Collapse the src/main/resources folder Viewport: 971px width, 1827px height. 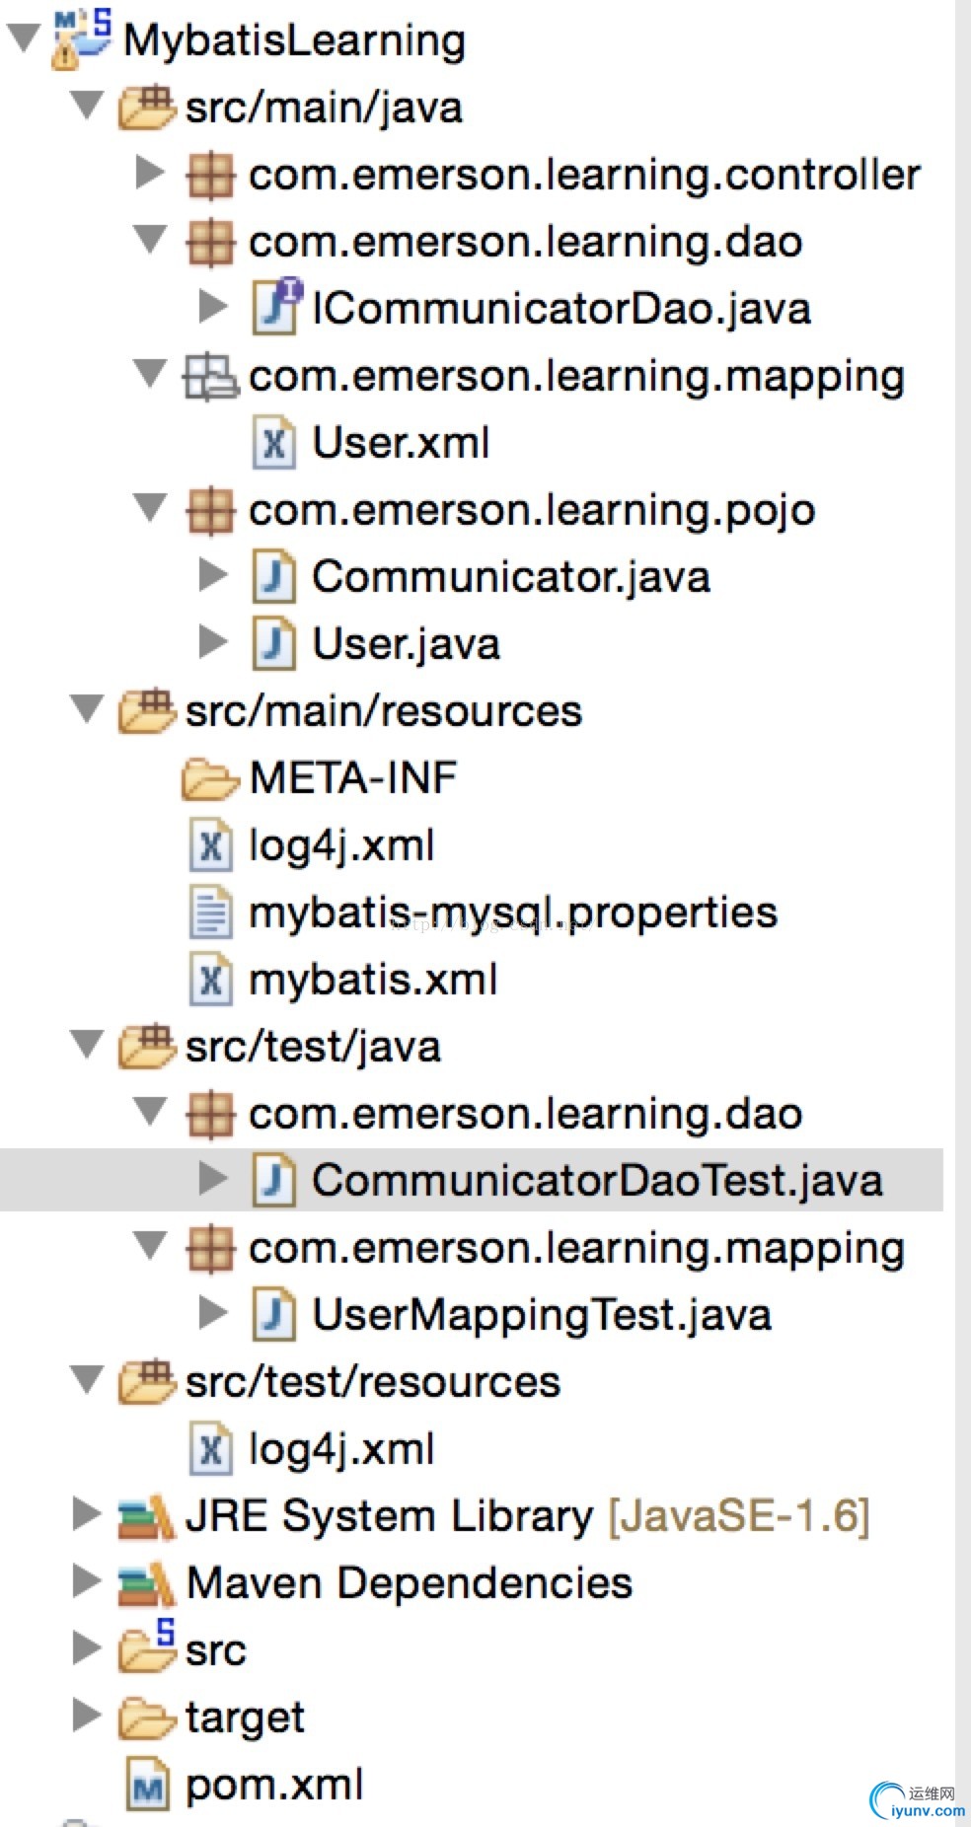[x=87, y=709]
